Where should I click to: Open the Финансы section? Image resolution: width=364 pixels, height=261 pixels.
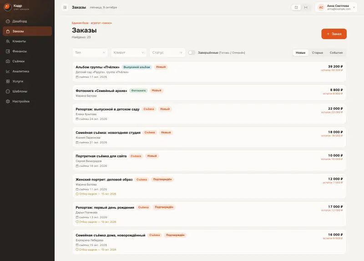27,51
